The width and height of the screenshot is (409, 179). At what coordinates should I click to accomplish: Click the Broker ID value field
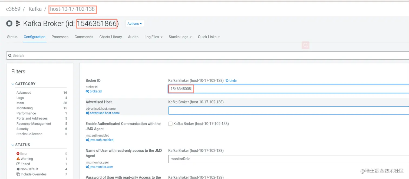289,89
